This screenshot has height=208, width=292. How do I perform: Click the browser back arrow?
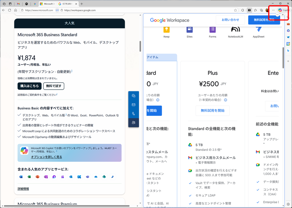4,10
